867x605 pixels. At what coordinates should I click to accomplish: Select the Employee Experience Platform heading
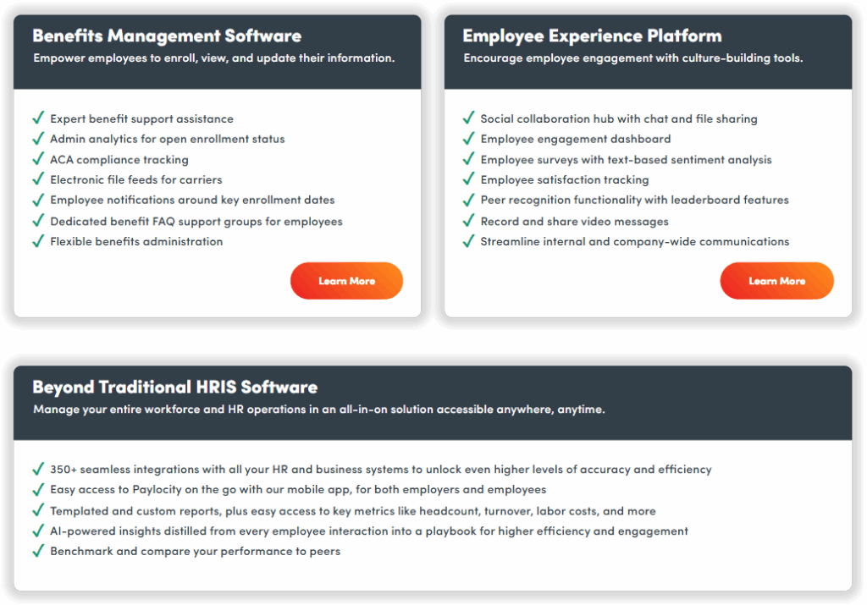pos(592,36)
